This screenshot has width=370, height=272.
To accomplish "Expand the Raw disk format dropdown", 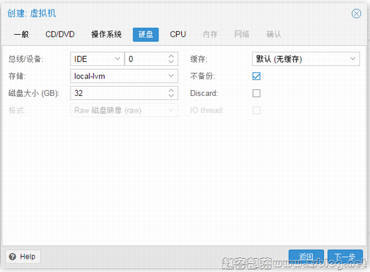I will (124, 110).
